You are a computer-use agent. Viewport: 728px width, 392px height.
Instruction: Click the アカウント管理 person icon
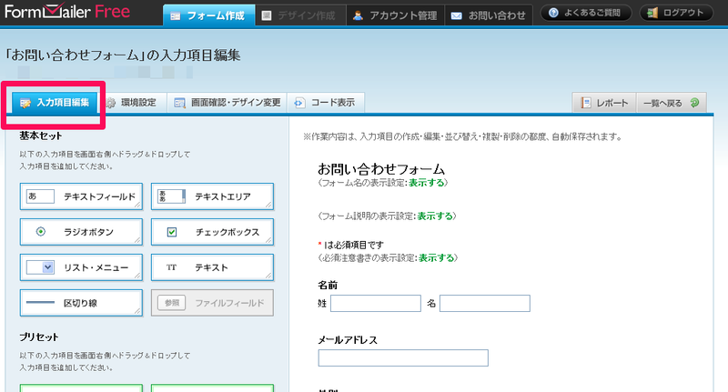coord(358,15)
